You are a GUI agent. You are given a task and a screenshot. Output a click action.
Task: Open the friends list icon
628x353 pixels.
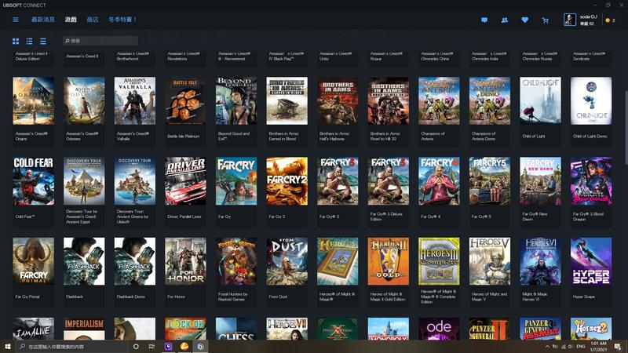pos(505,20)
